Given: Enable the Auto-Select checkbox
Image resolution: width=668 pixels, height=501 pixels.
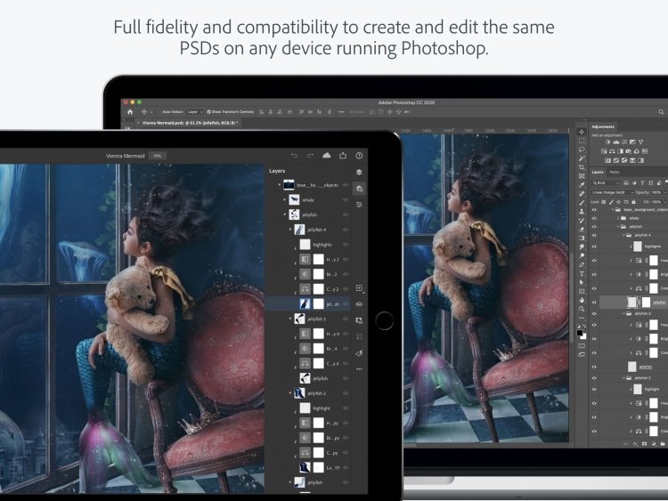Looking at the screenshot, I should 159,112.
